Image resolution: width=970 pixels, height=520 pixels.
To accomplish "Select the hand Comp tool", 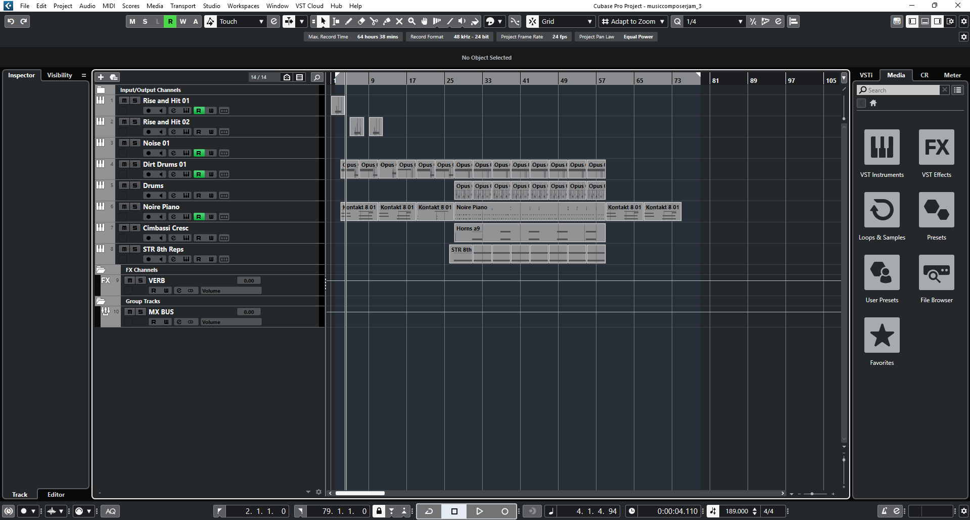I will pos(425,21).
